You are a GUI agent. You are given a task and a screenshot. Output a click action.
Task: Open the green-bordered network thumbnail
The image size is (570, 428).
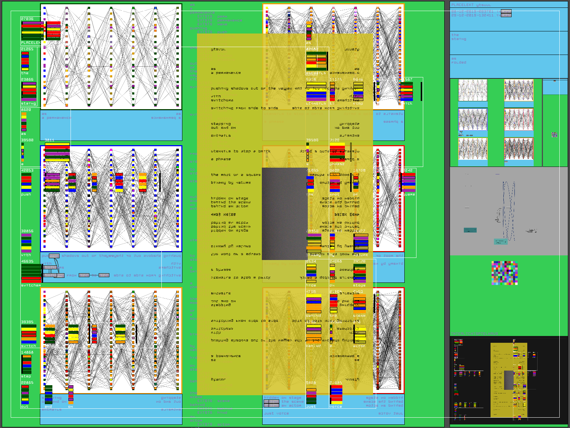(x=472, y=90)
